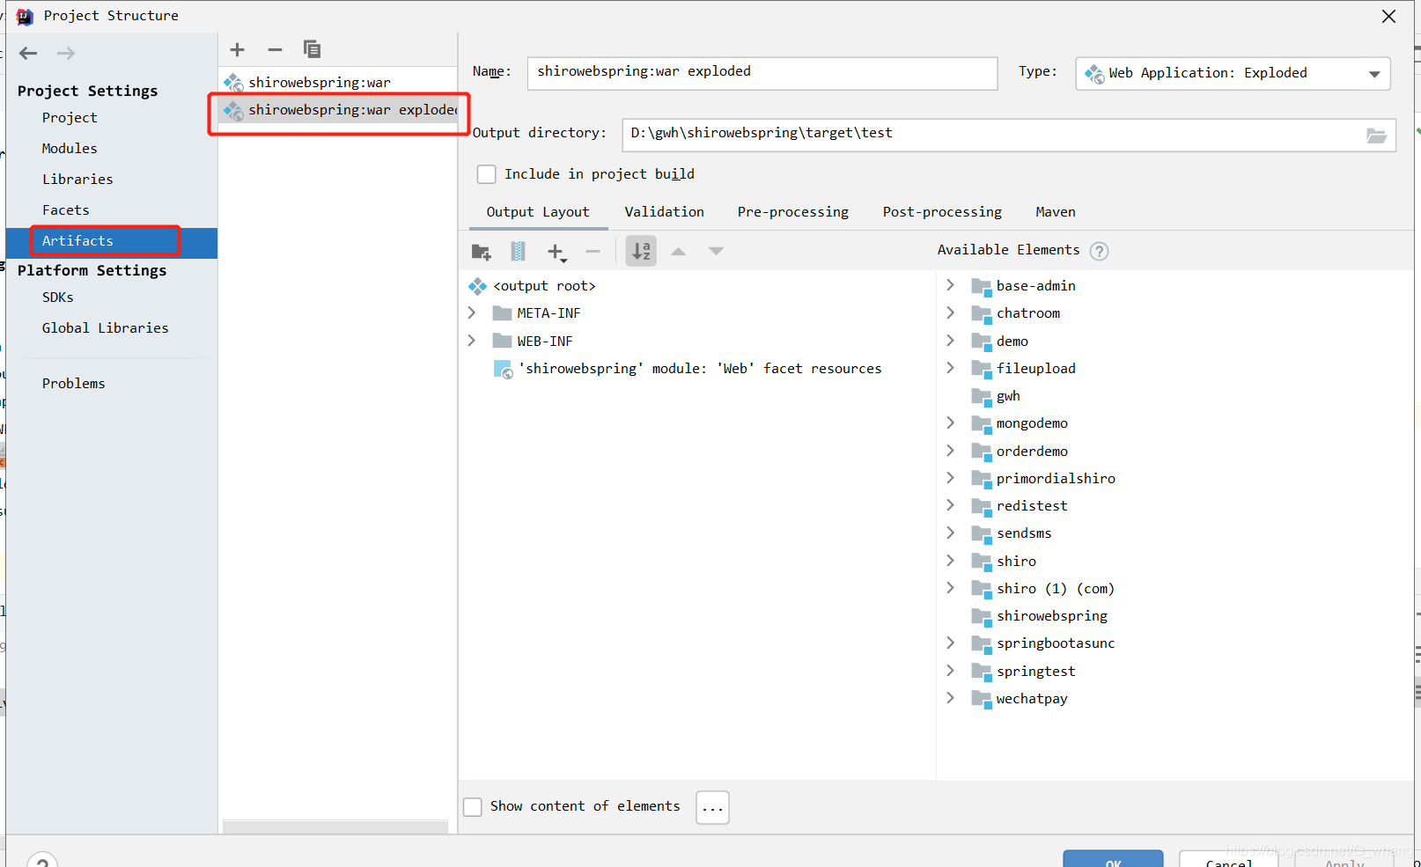Expand the WEB-INF folder

pos(472,341)
